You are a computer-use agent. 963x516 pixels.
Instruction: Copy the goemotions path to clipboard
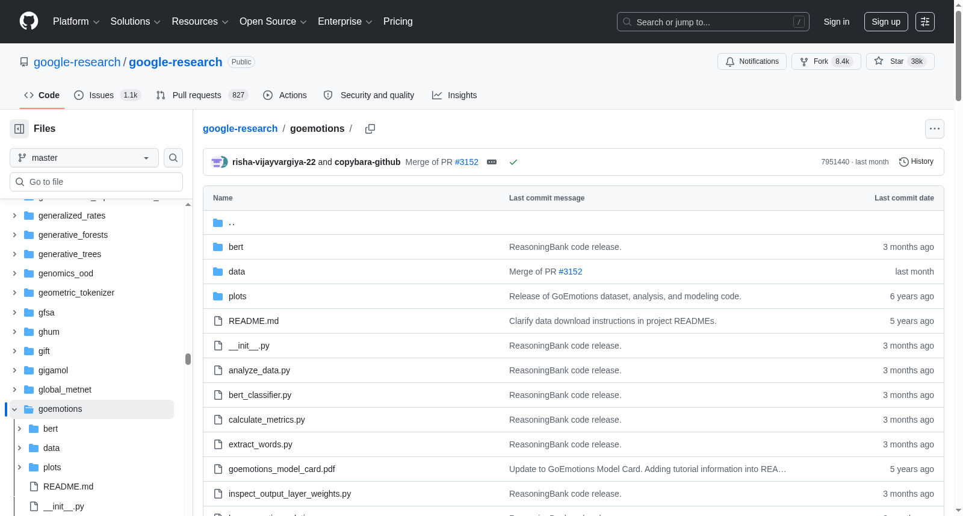pyautogui.click(x=370, y=129)
